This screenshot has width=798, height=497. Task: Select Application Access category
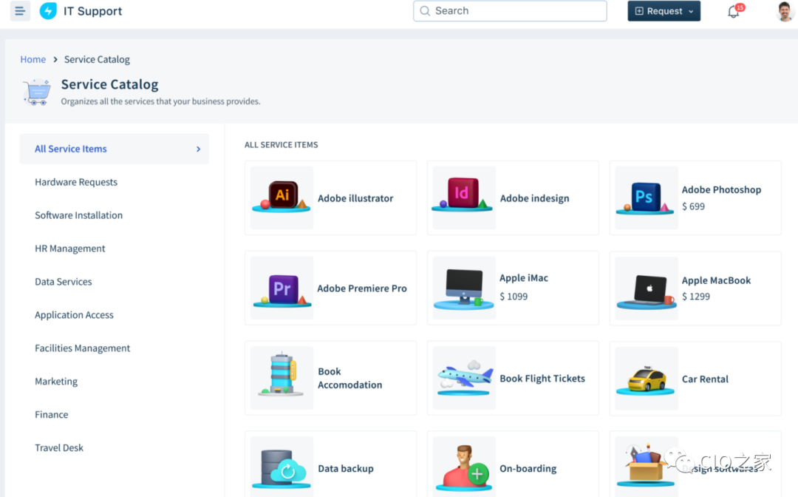(74, 315)
